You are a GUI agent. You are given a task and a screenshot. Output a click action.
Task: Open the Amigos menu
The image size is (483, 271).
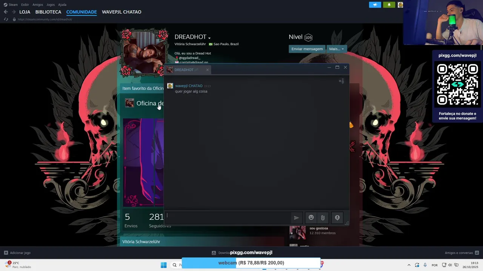(x=38, y=5)
